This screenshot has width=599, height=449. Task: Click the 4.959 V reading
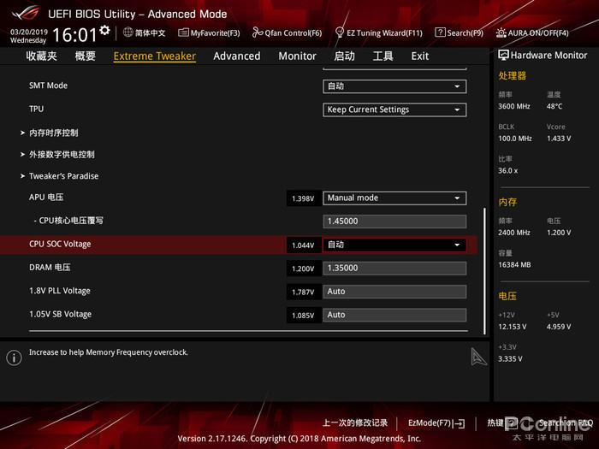(x=559, y=327)
